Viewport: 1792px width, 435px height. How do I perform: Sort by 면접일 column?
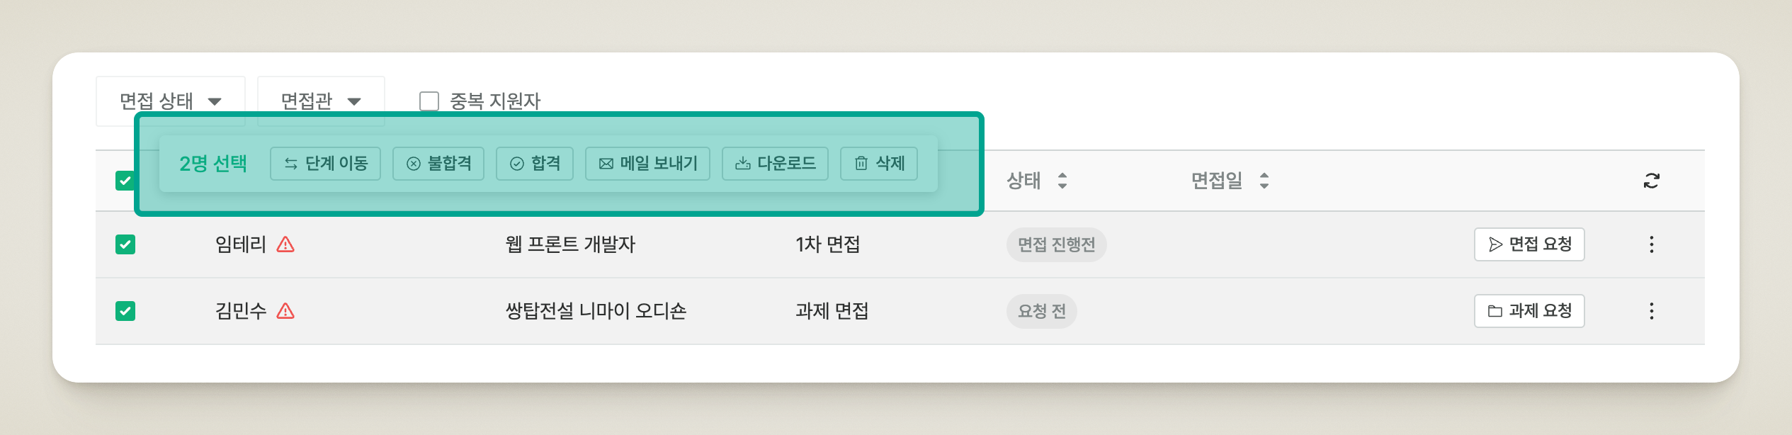click(1230, 181)
